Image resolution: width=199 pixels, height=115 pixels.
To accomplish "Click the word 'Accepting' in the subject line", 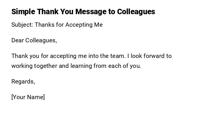I will (x=78, y=25).
